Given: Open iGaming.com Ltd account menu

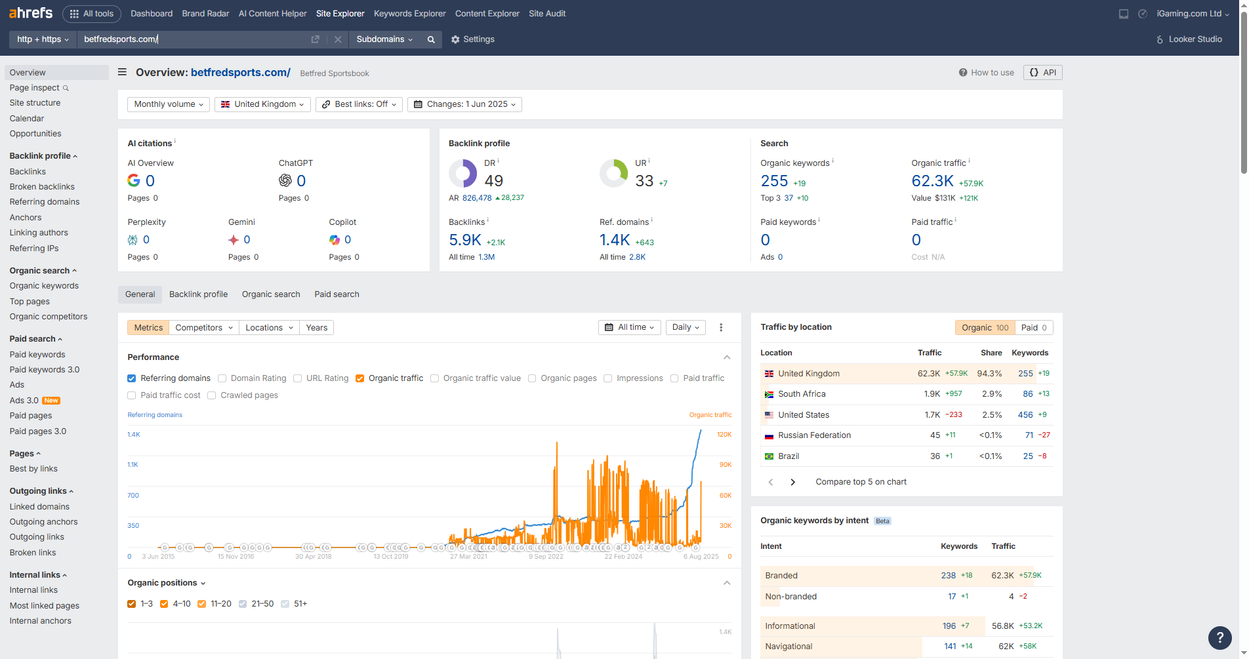Looking at the screenshot, I should pyautogui.click(x=1193, y=14).
